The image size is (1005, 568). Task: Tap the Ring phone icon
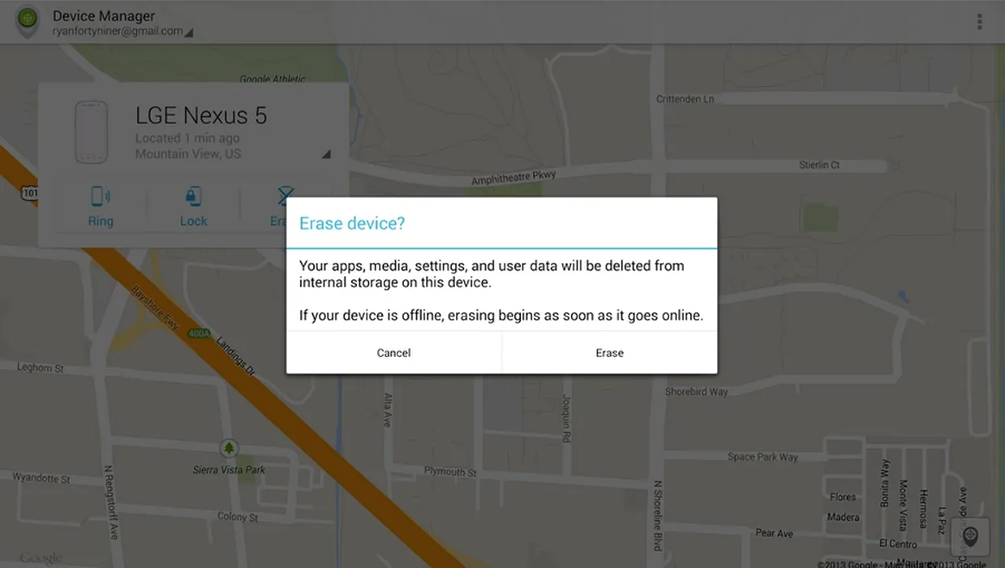click(101, 196)
